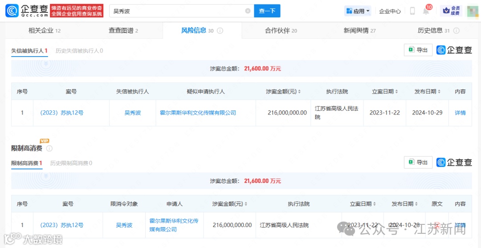This screenshot has width=481, height=248.
Task: Switch to 合作伙伴 20 tab
Action: click(x=281, y=31)
